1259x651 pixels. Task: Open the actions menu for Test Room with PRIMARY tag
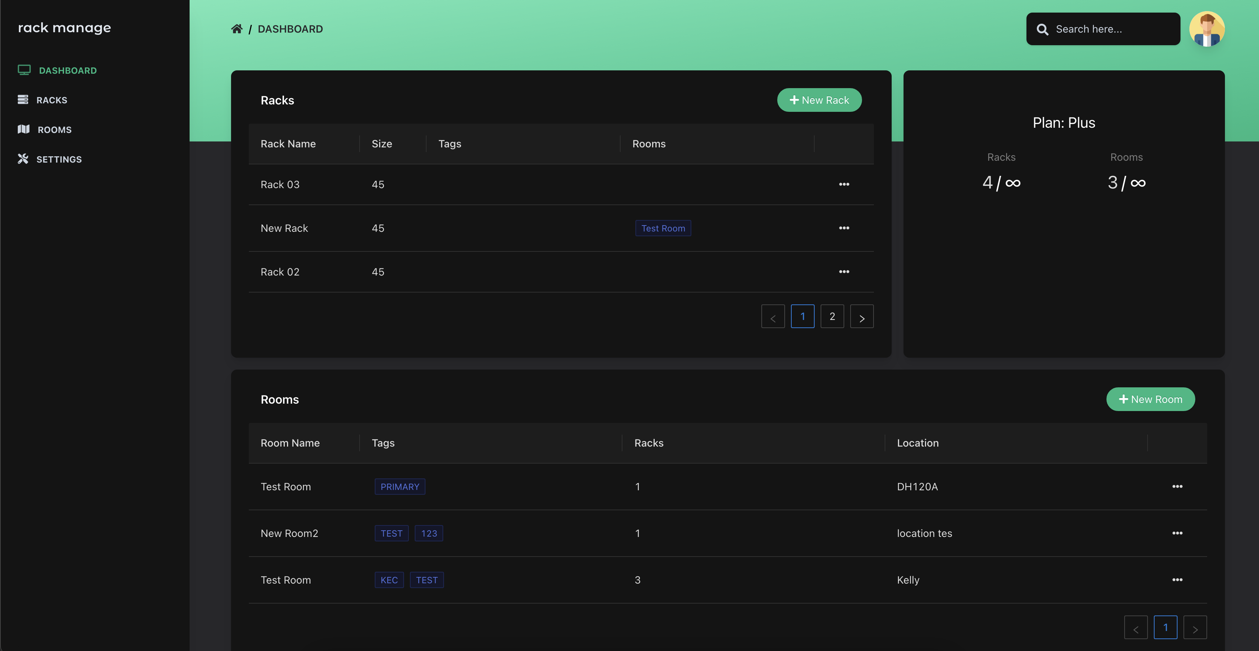[x=1178, y=486]
